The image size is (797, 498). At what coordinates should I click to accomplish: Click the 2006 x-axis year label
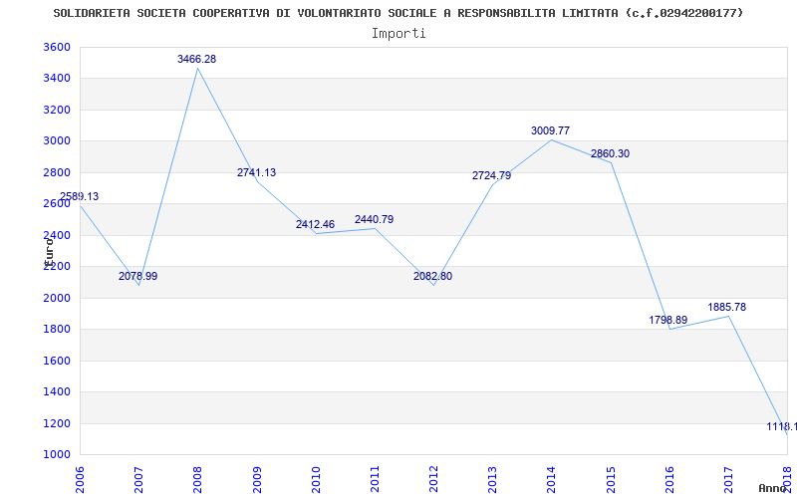point(80,479)
